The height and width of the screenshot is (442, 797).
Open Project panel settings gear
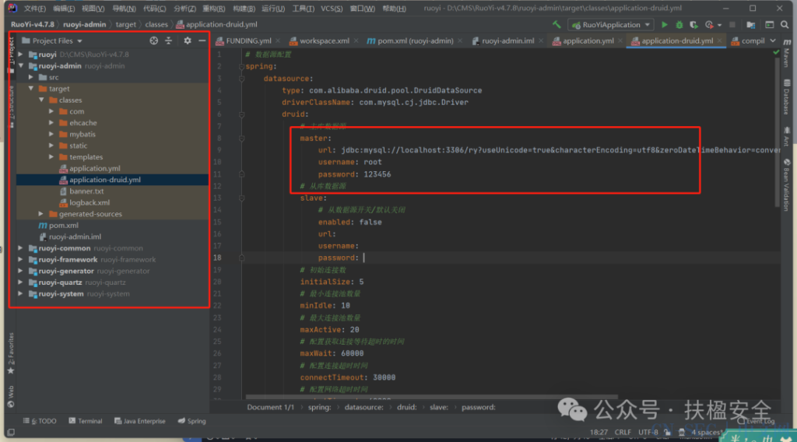188,40
